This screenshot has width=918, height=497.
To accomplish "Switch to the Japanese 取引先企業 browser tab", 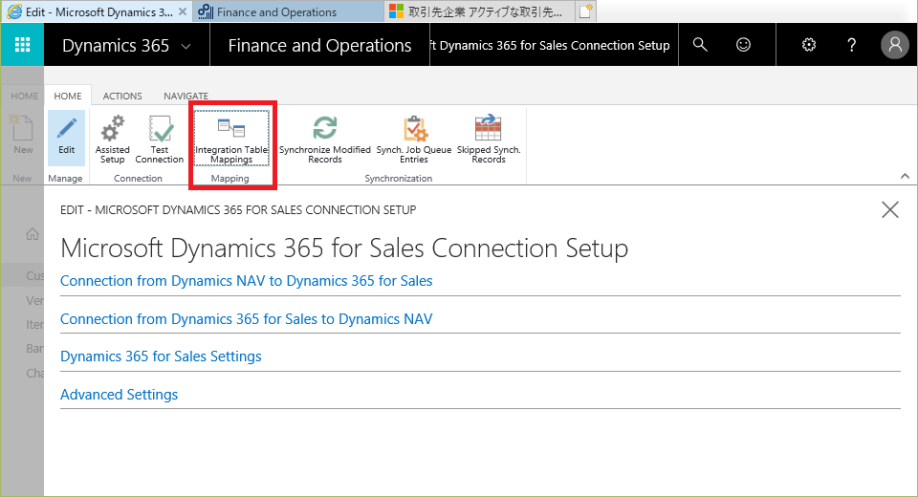I will (x=479, y=11).
